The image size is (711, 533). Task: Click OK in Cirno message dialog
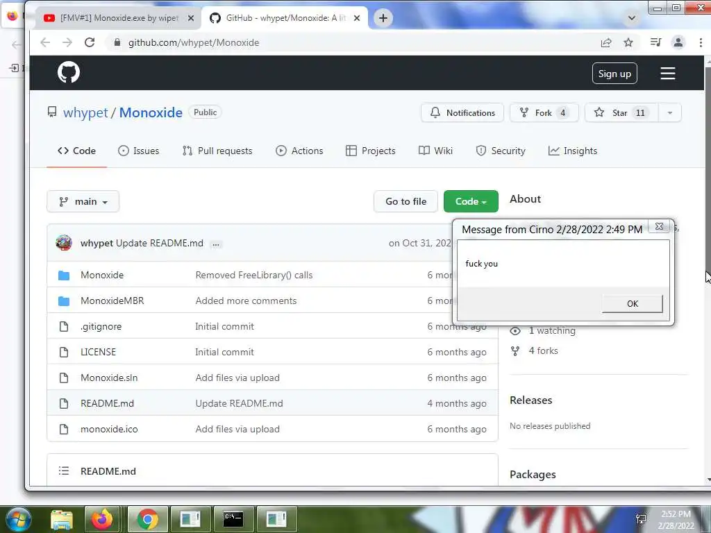point(632,304)
